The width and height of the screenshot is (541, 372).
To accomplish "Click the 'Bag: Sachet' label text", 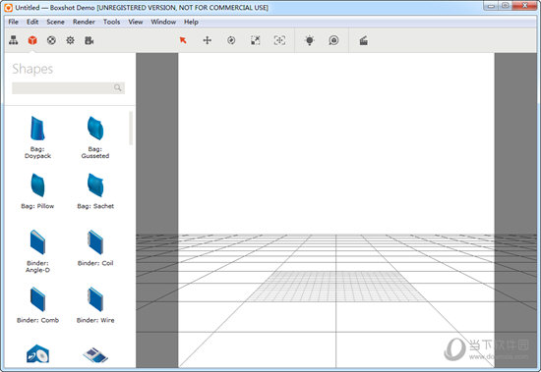I will click(95, 206).
